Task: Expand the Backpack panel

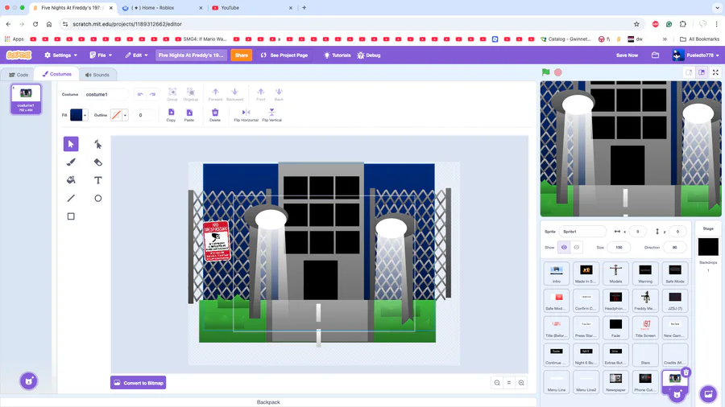Action: pyautogui.click(x=268, y=402)
